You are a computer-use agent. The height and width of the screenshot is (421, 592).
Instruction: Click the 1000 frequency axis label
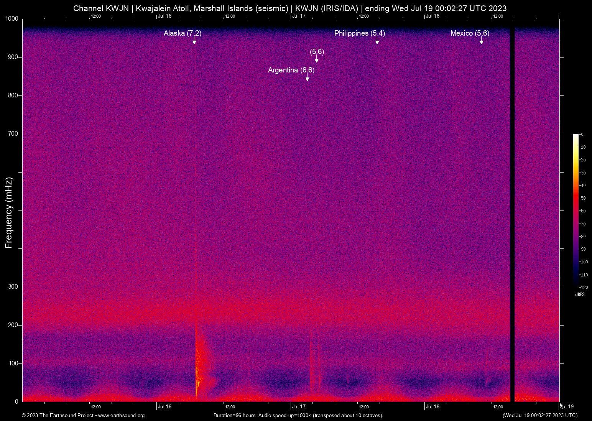[12, 19]
